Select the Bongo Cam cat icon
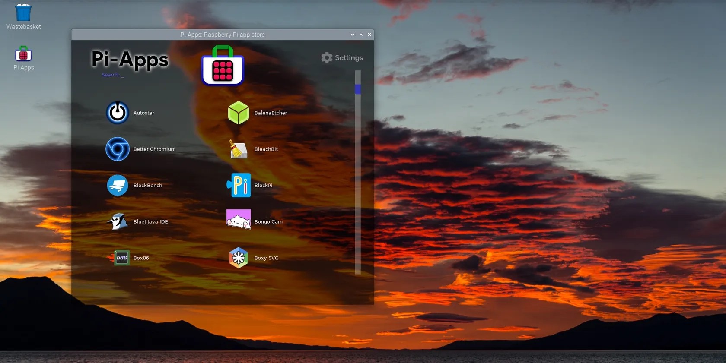The image size is (726, 363). (239, 219)
